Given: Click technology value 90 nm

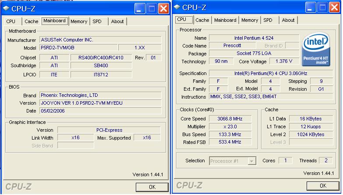Looking at the screenshot, I should coord(221,61).
